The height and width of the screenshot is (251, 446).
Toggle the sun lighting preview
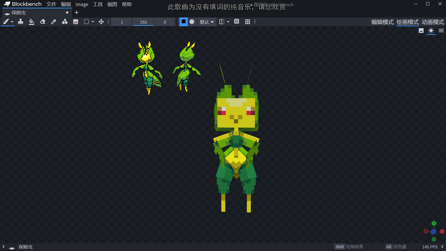[430, 30]
